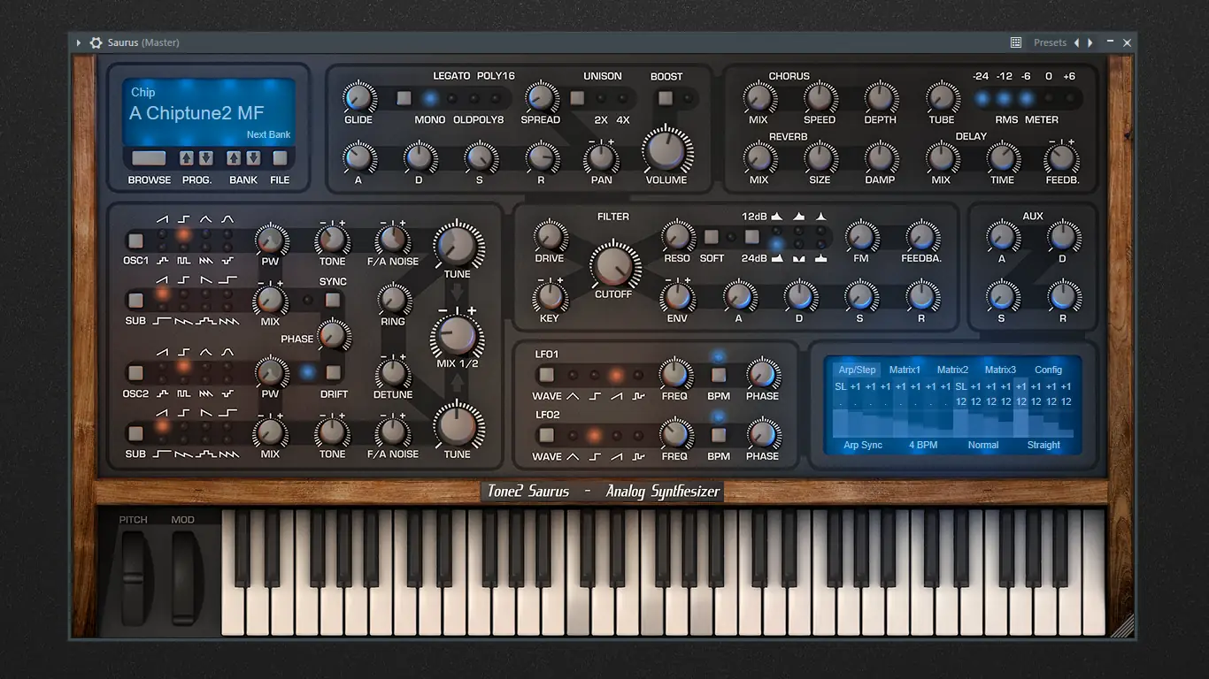This screenshot has height=679, width=1209.
Task: Open the Config tab
Action: [1048, 370]
